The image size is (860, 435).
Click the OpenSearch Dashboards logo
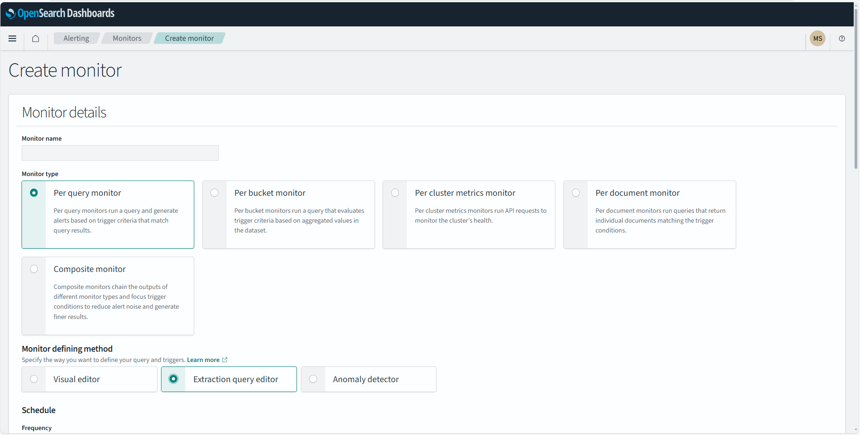point(60,13)
